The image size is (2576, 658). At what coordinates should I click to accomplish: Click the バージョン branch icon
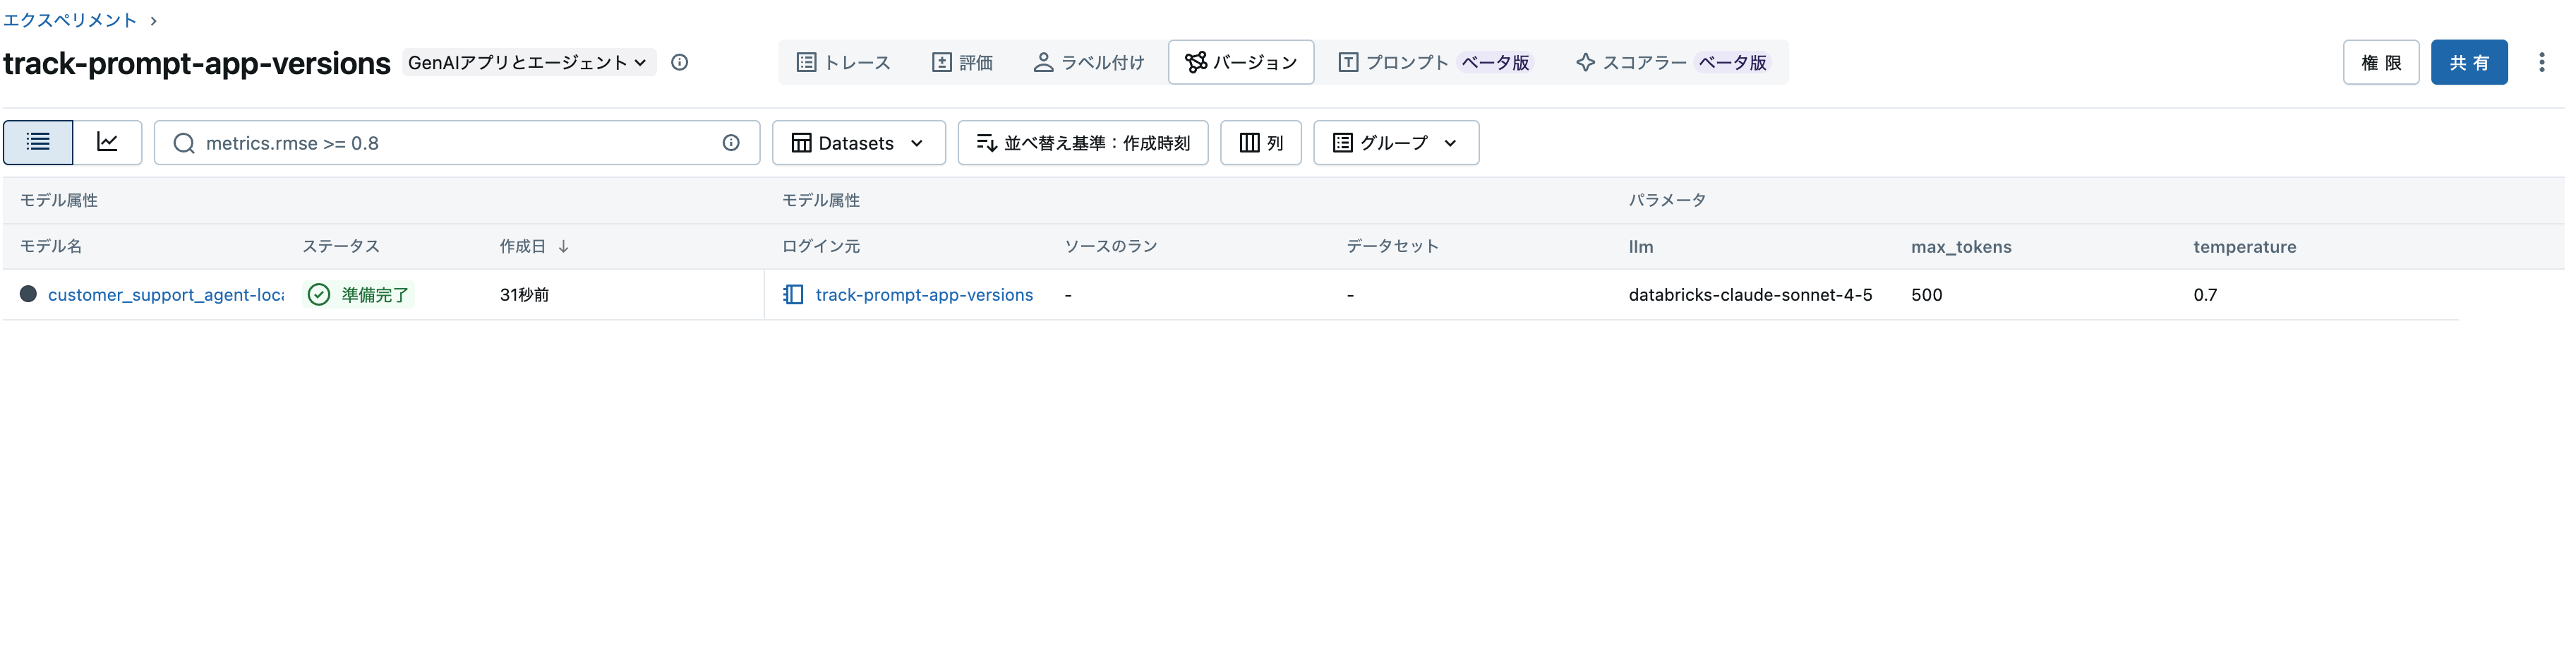(x=1197, y=62)
